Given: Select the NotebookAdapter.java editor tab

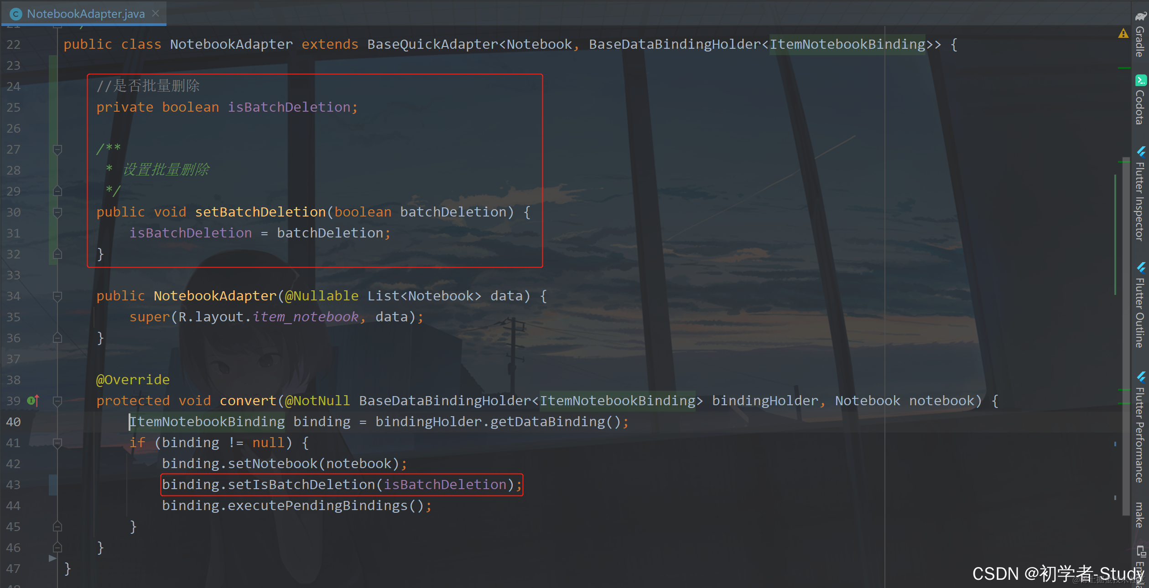Looking at the screenshot, I should 86,14.
